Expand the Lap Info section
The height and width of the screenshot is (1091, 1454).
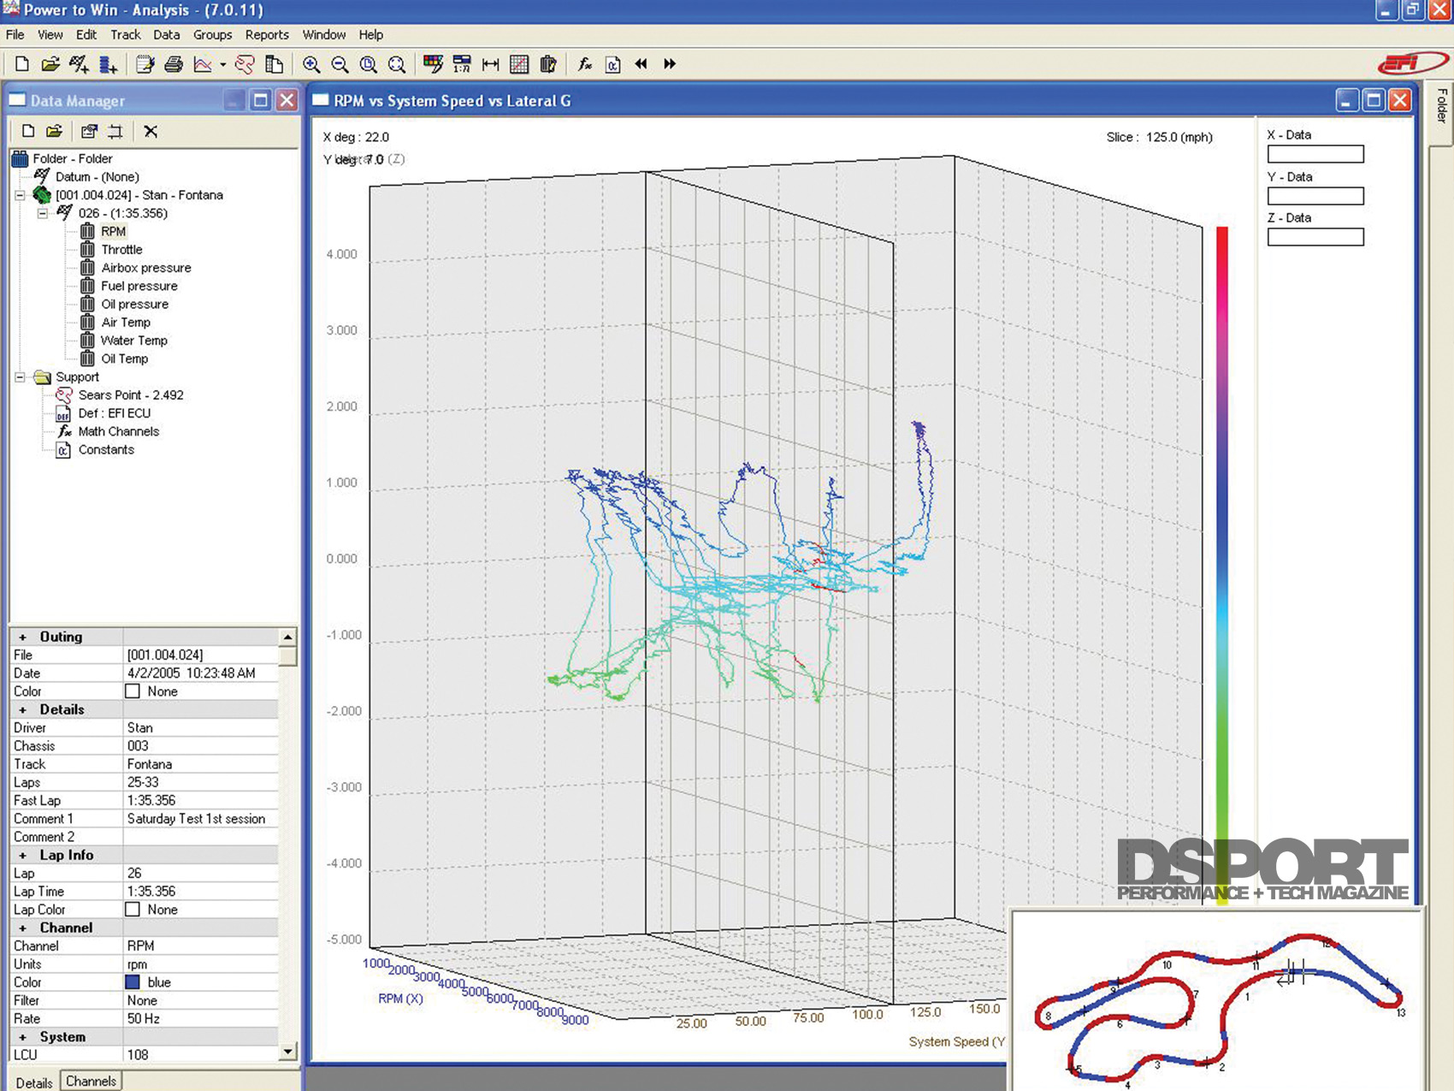click(x=23, y=855)
